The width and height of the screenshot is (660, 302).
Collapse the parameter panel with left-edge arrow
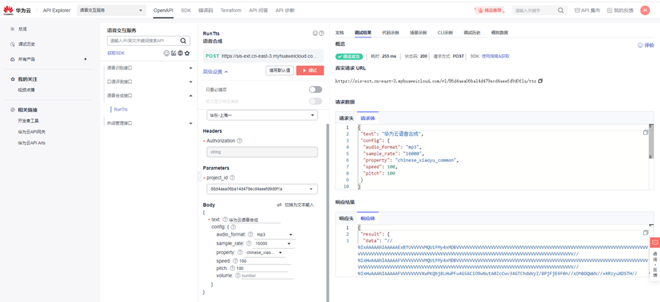point(199,177)
